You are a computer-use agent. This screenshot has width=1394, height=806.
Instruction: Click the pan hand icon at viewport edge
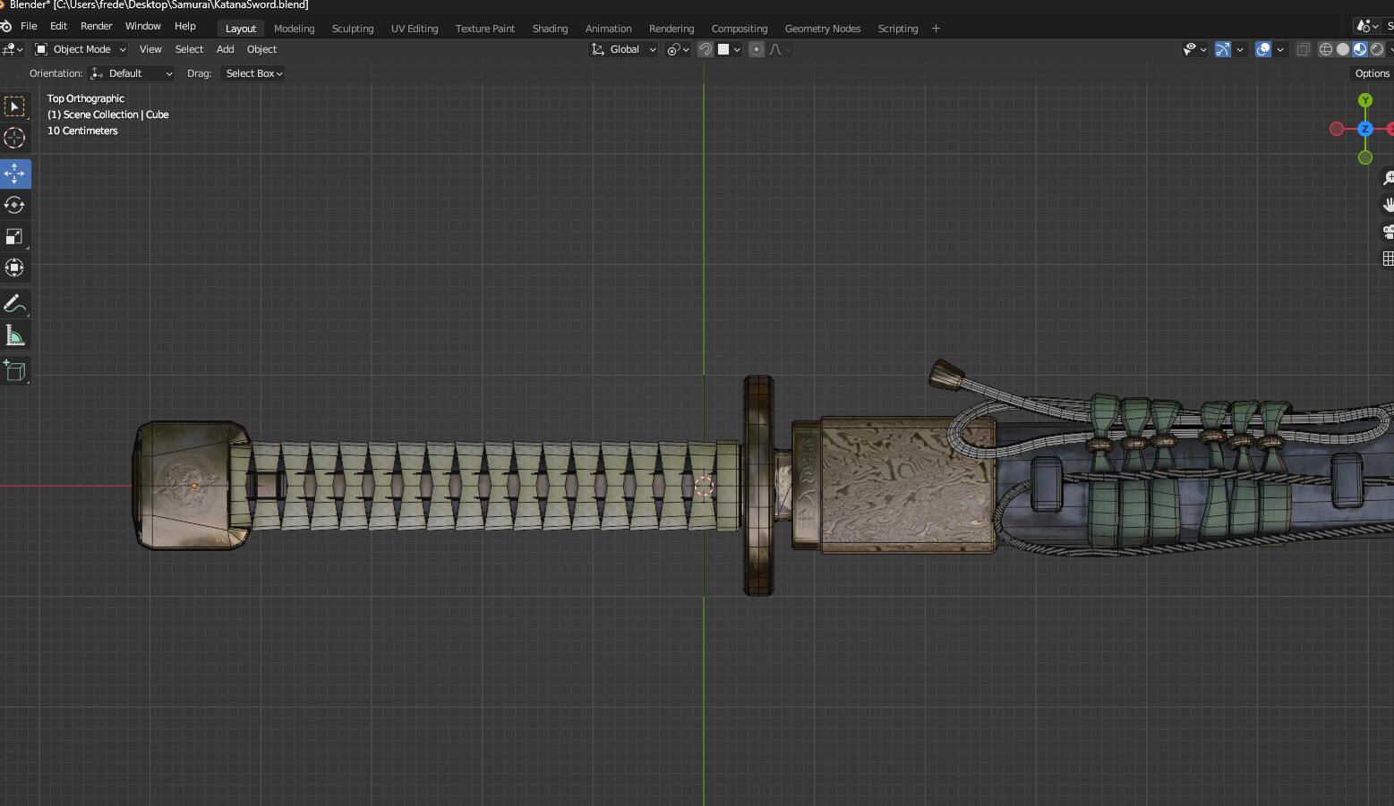coord(1388,205)
